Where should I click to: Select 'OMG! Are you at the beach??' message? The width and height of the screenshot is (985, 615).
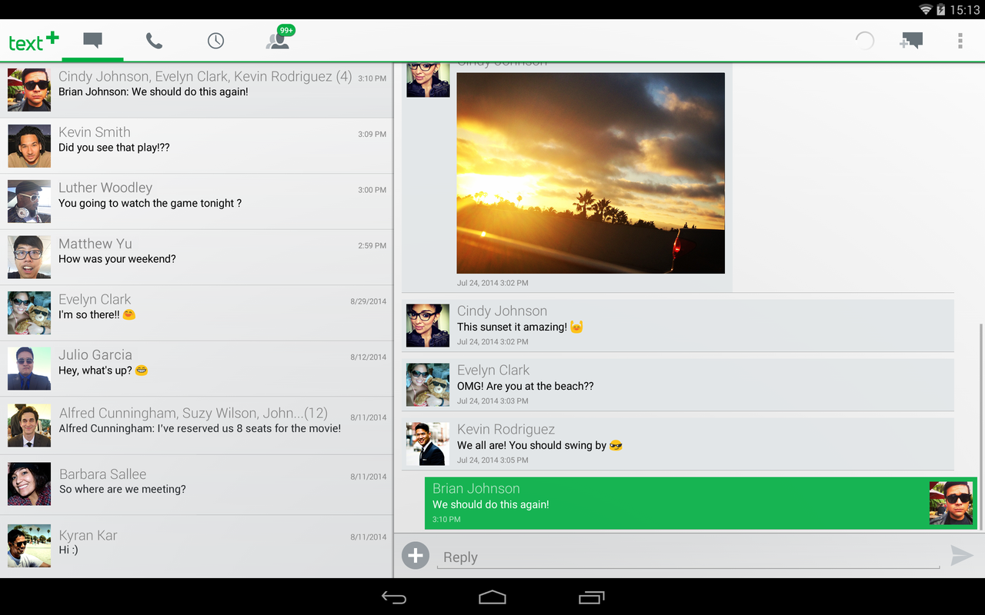point(678,385)
